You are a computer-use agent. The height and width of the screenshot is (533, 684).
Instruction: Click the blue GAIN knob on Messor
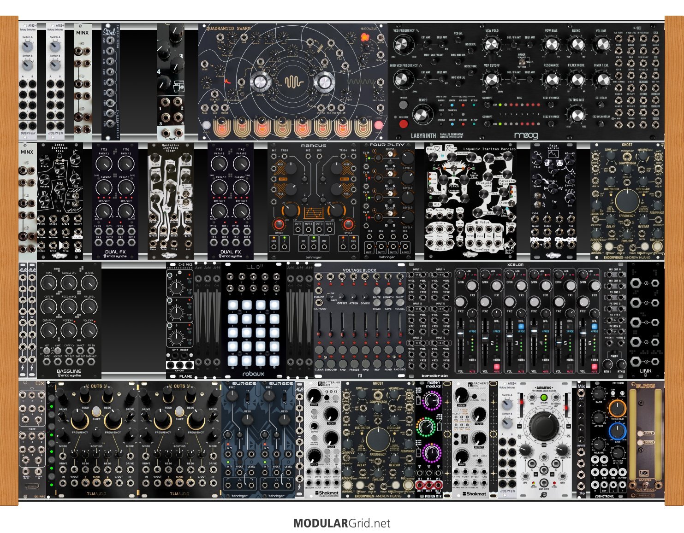pyautogui.click(x=617, y=432)
